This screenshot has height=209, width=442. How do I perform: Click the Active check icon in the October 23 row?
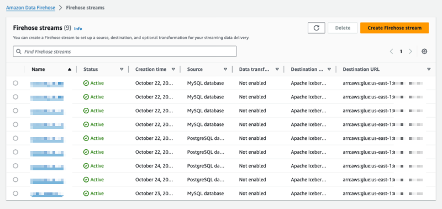pyautogui.click(x=86, y=194)
